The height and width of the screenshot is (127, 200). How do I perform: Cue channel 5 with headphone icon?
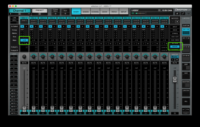point(61,113)
